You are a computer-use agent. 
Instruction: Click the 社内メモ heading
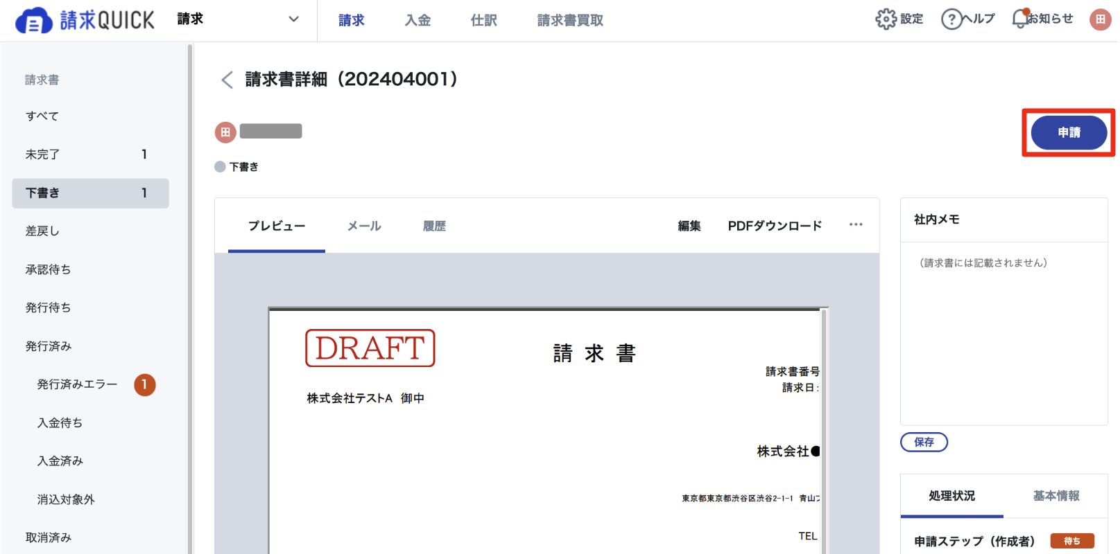click(x=936, y=220)
